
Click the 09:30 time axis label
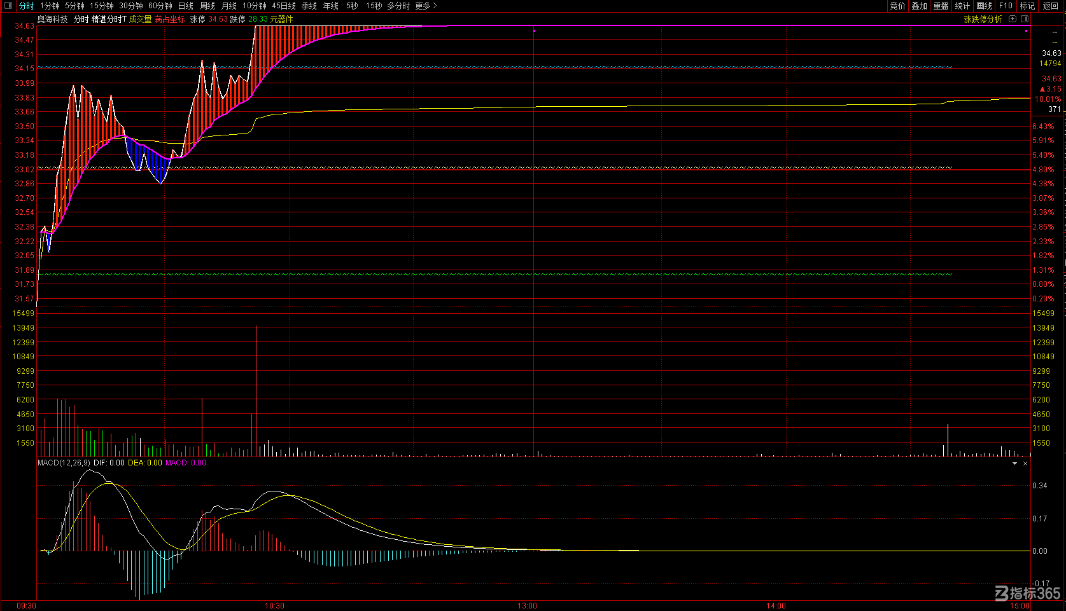(26, 606)
